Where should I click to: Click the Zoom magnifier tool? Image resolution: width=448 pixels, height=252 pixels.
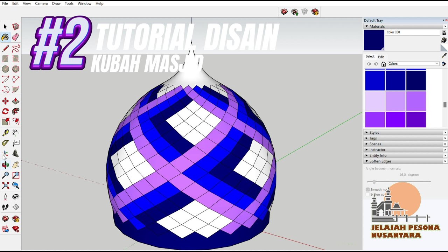pyautogui.click(x=5, y=175)
